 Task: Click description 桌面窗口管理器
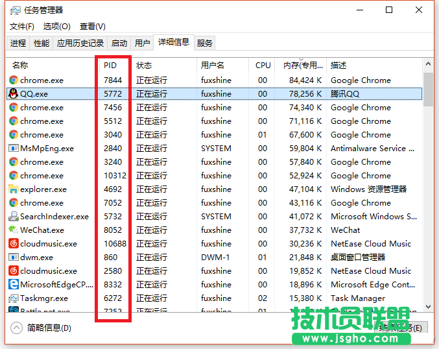coord(358,257)
